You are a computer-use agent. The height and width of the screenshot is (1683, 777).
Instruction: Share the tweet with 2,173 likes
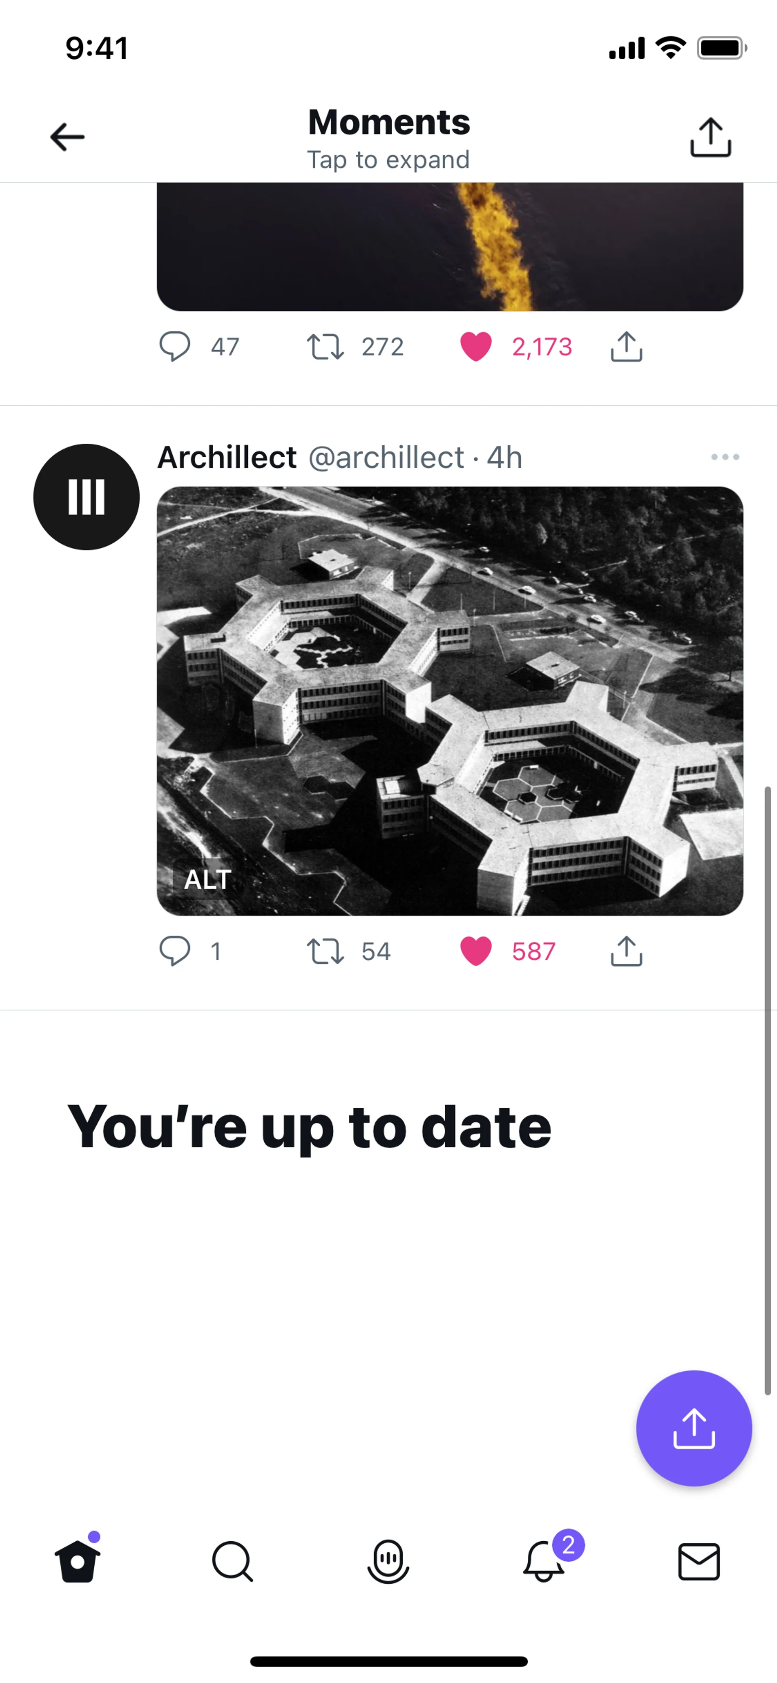626,346
